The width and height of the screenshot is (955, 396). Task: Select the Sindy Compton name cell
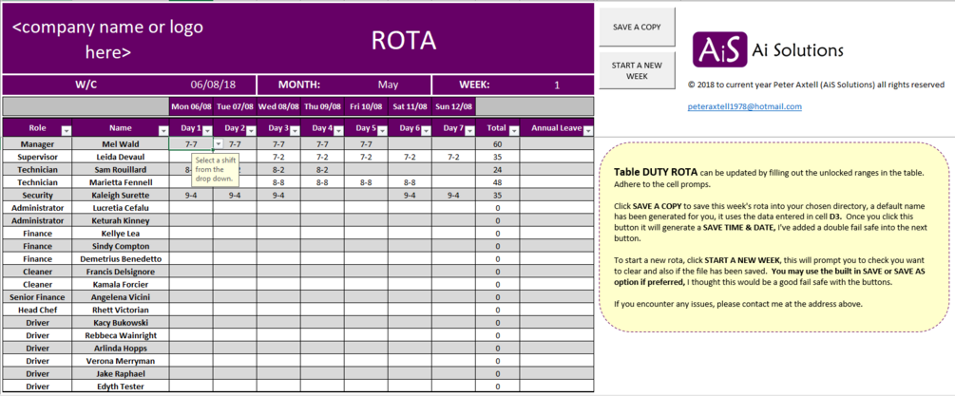[x=121, y=246]
